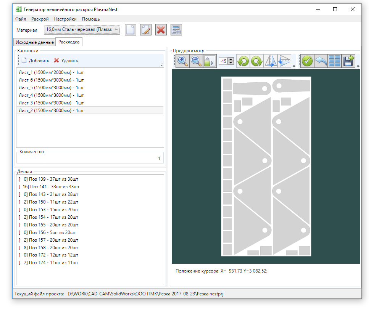Click the blue undo arrow icon
Viewport: 374px width, 311px height.
(x=321, y=61)
